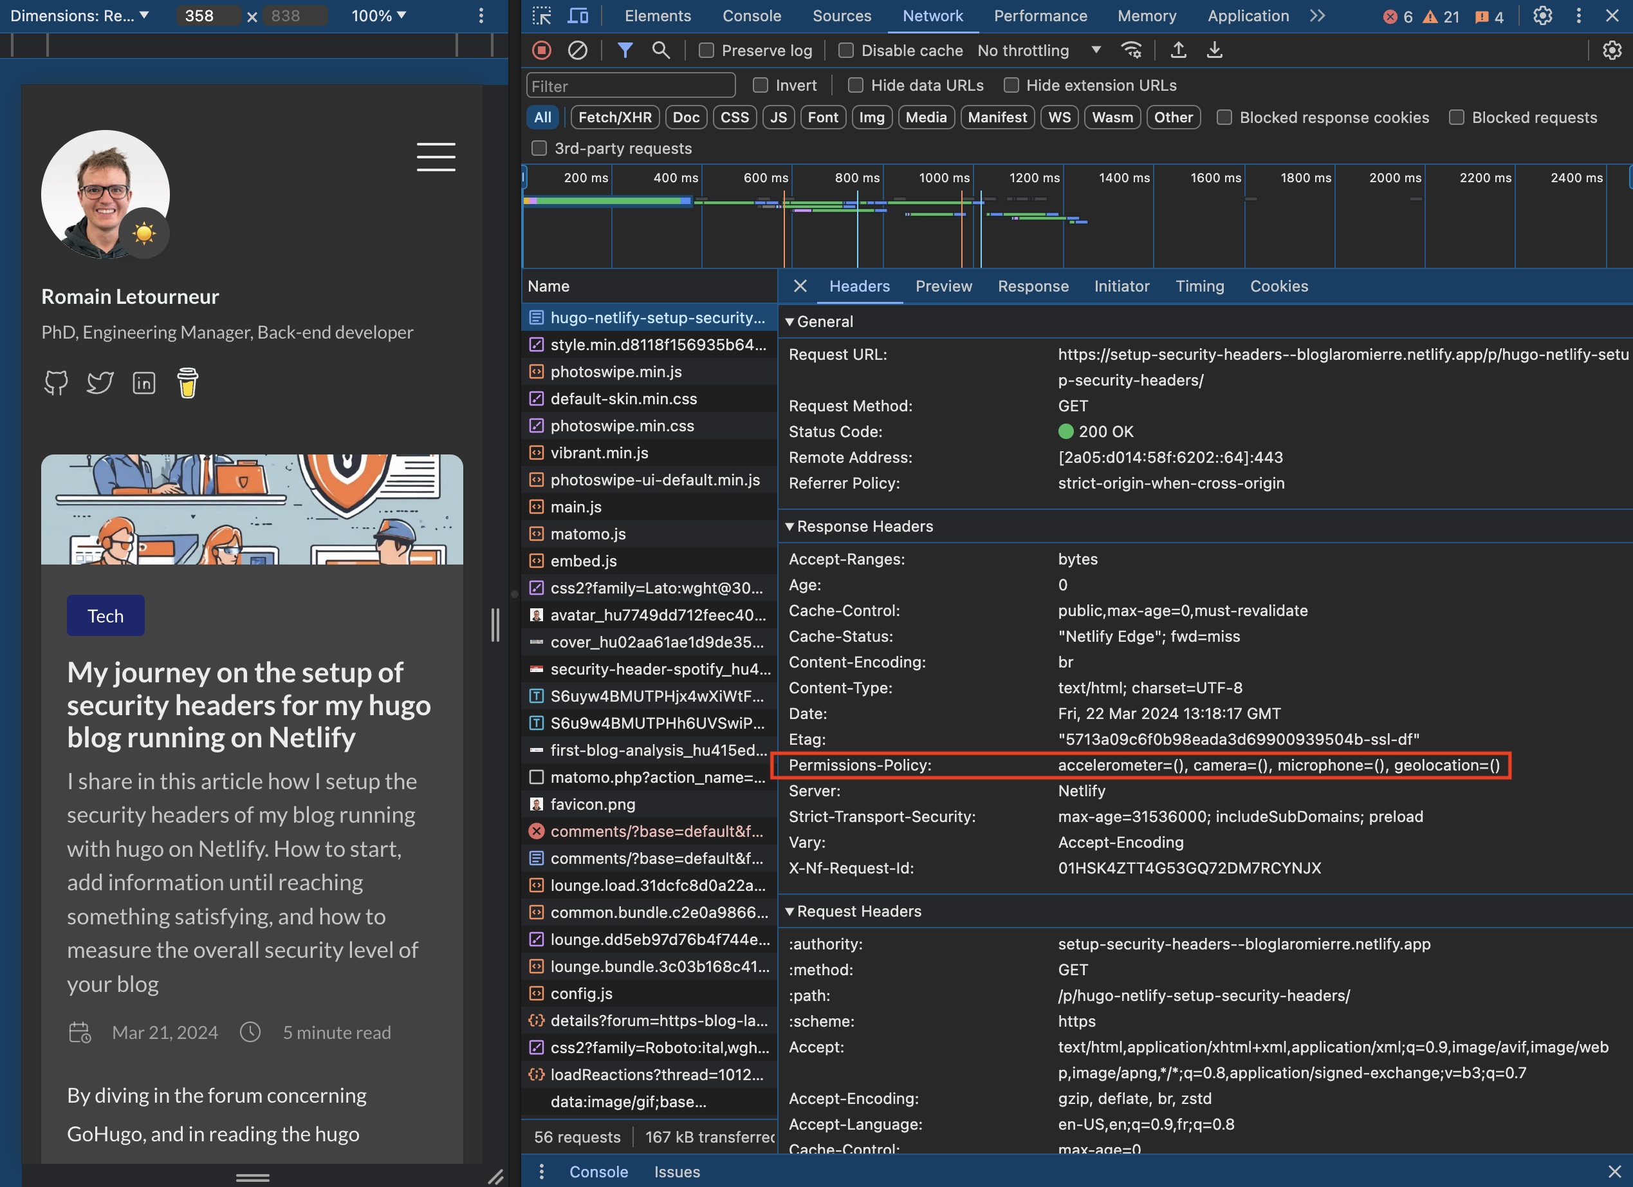The height and width of the screenshot is (1187, 1633).
Task: Click the warnings count triangle badge
Action: click(x=1441, y=17)
